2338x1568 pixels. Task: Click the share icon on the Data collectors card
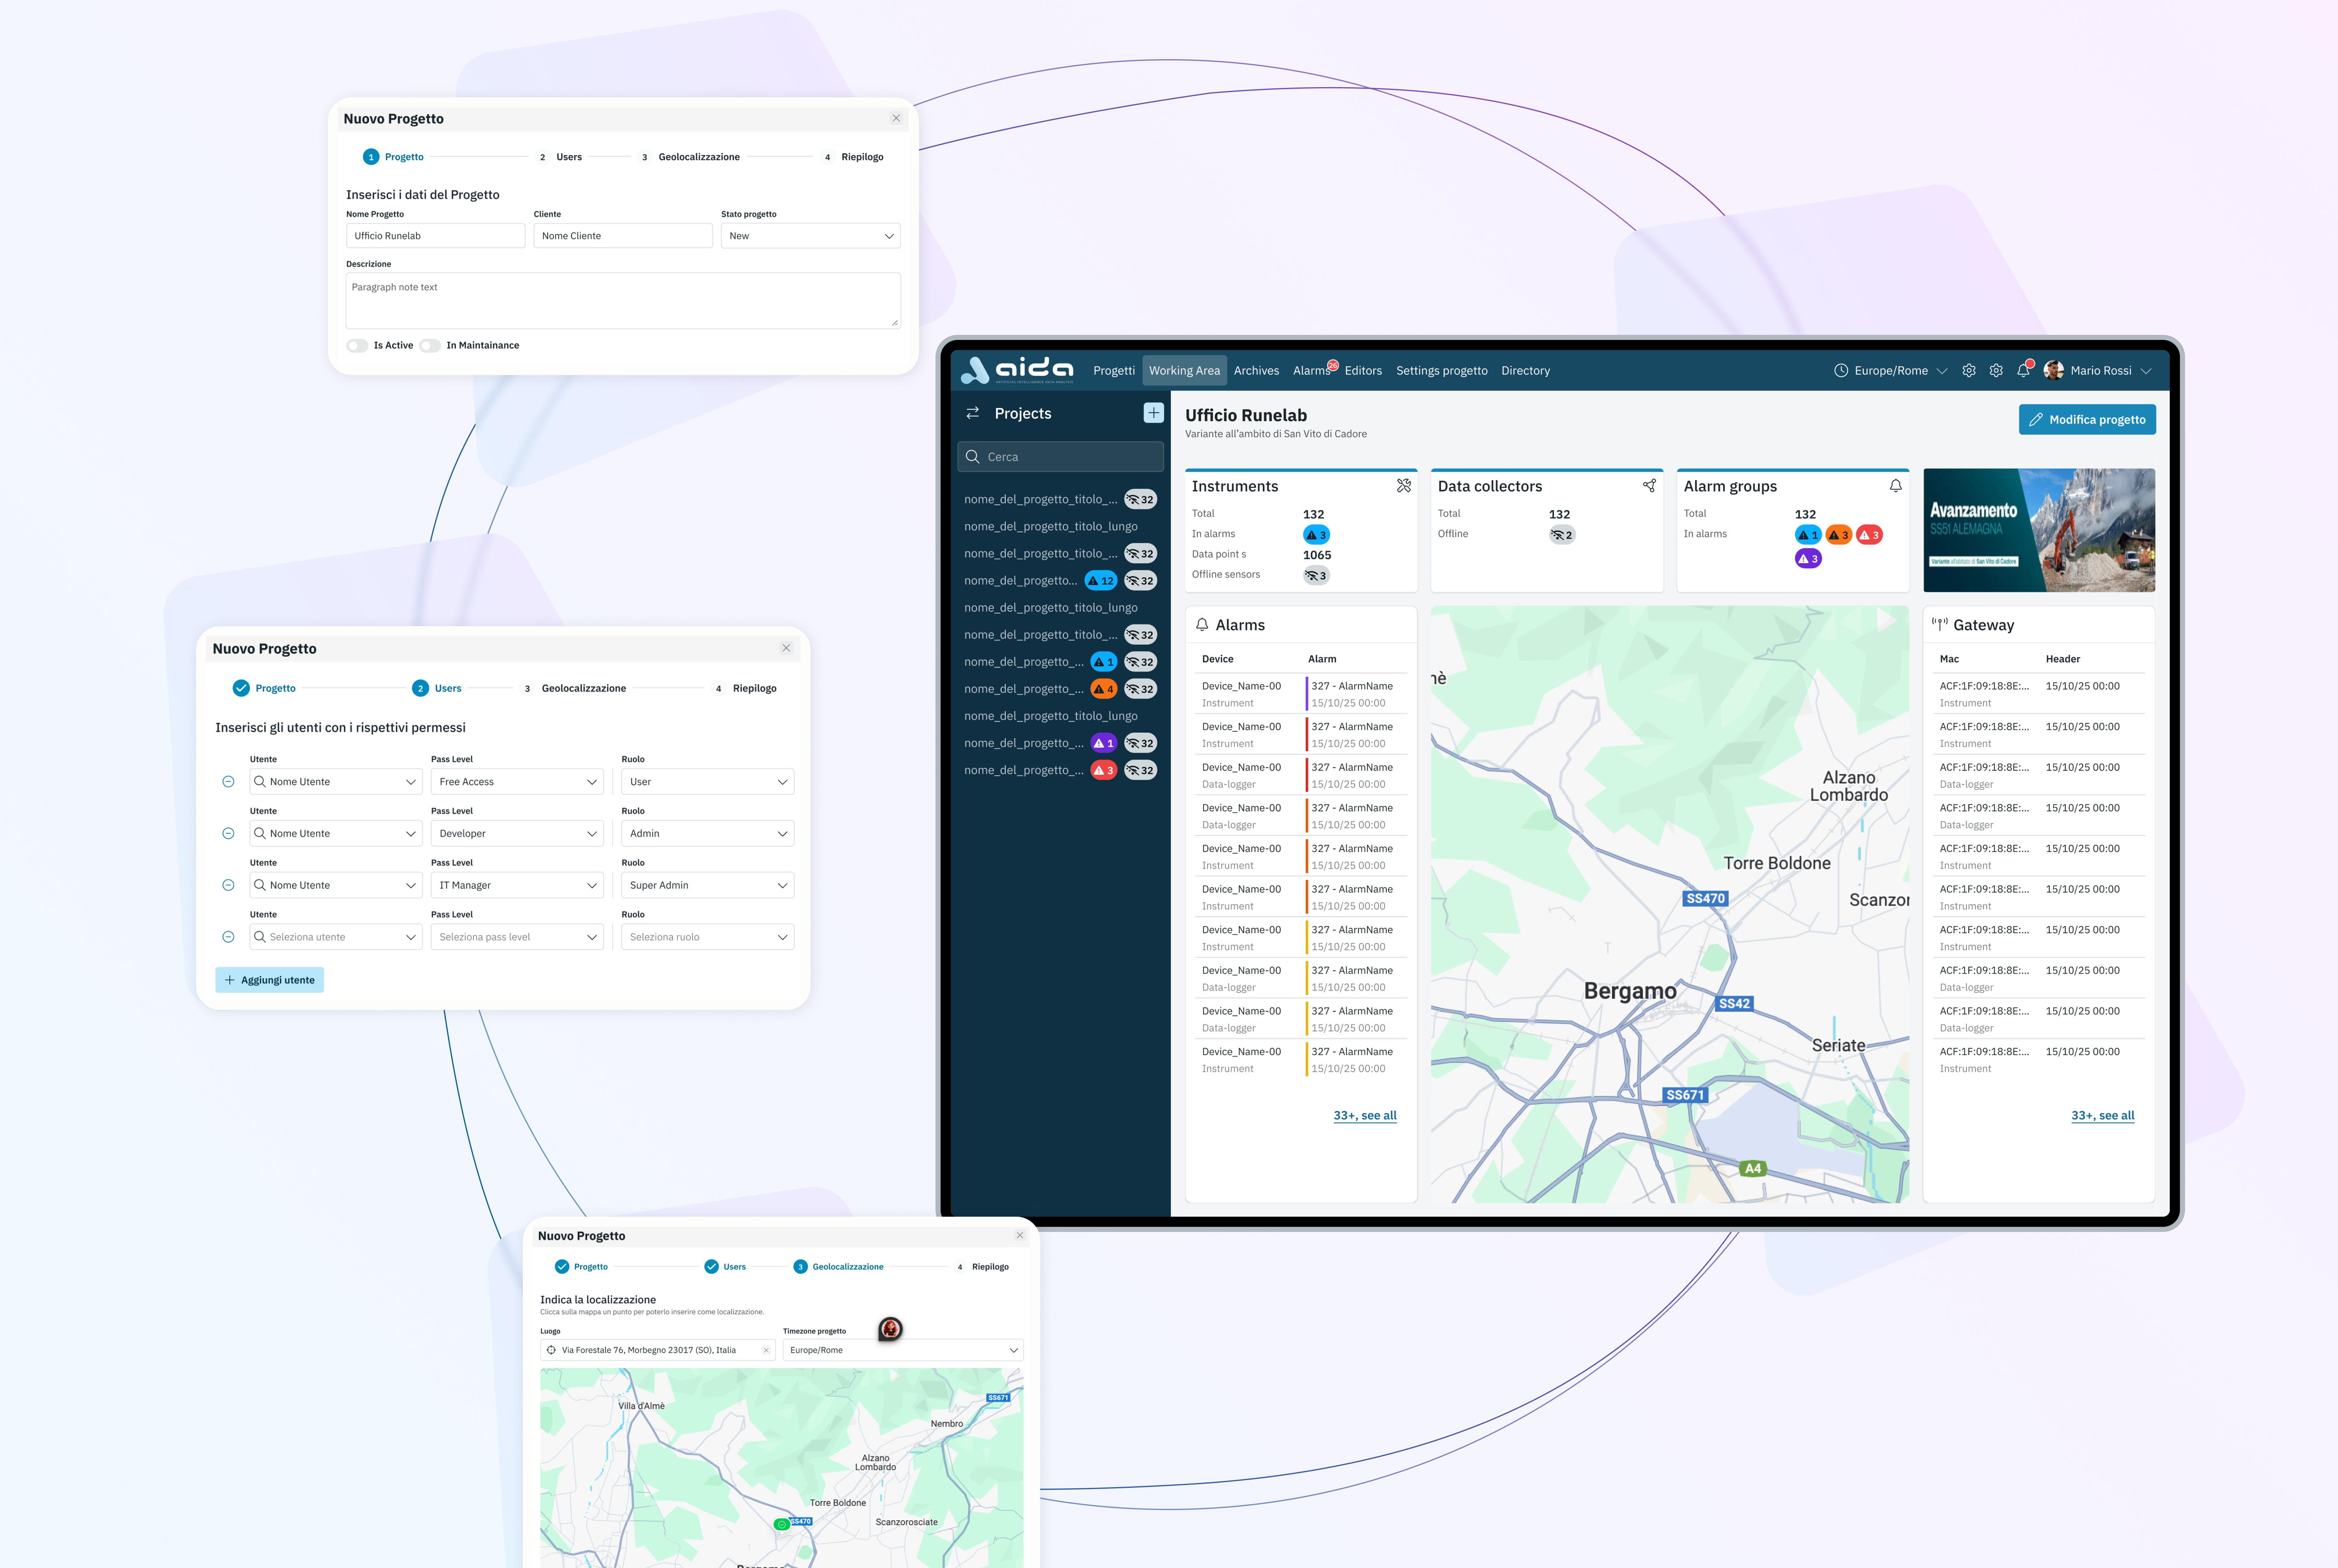[x=1650, y=486]
